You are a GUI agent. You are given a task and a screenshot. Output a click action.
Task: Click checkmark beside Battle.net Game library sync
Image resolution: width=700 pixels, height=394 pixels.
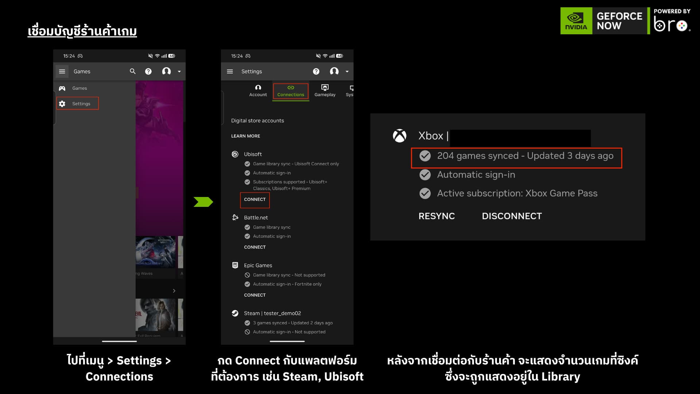click(247, 227)
